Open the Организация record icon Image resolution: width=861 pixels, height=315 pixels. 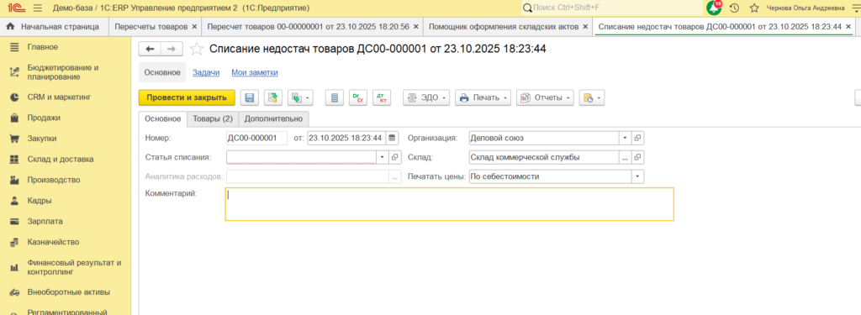[638, 138]
